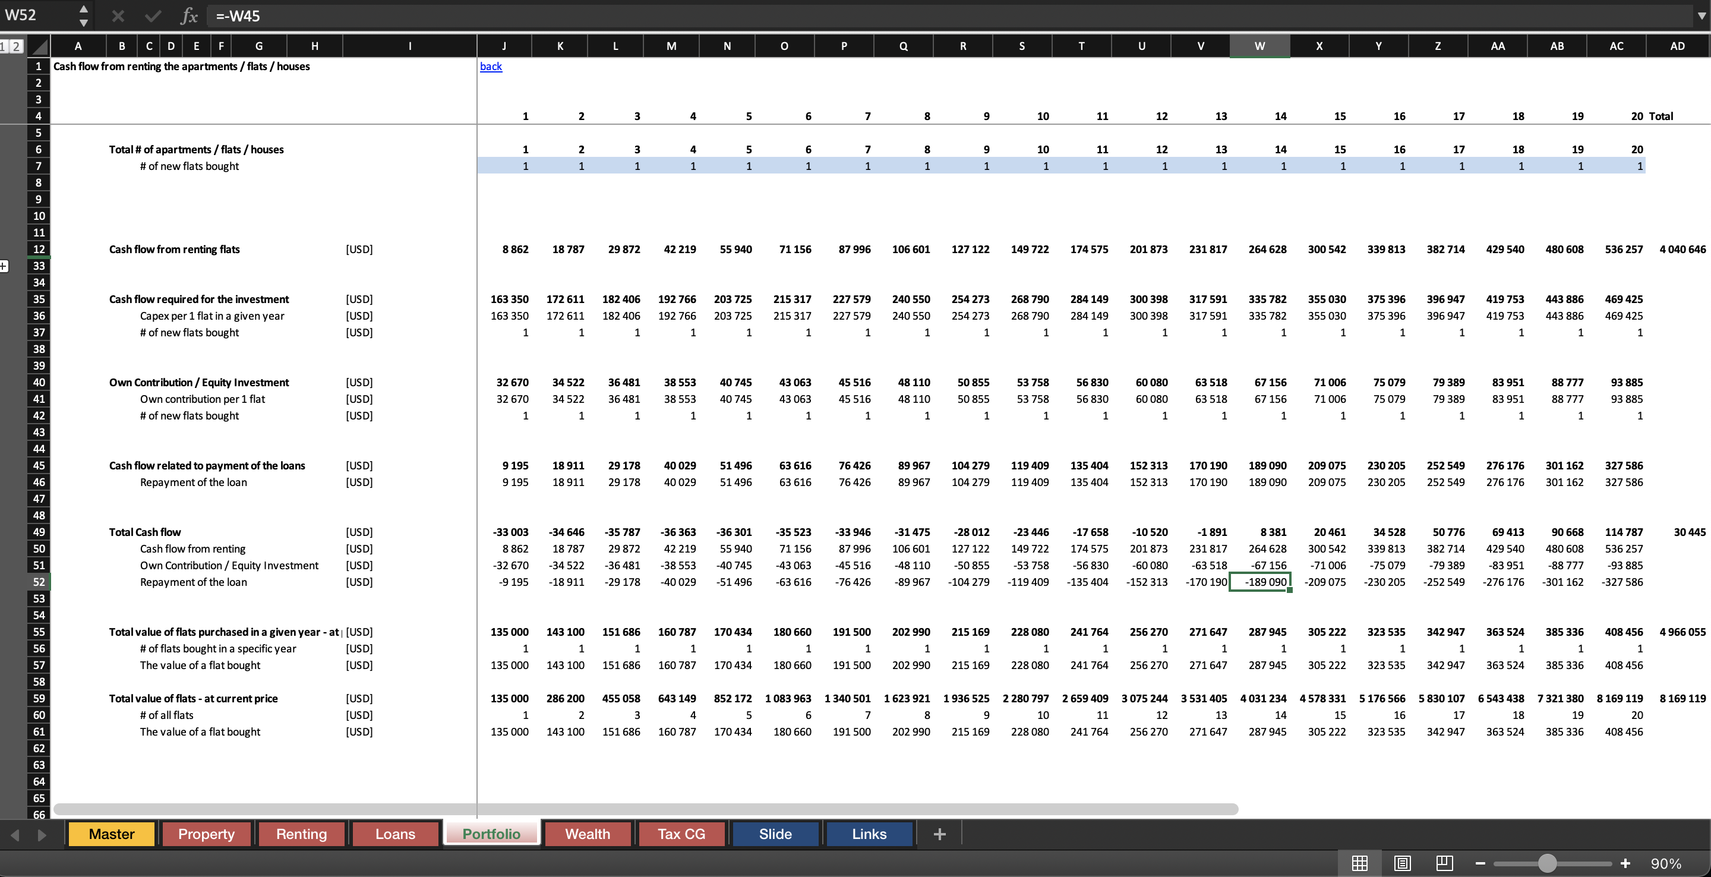
Task: Expand the formula bar dropdown arrow
Action: pos(1701,15)
